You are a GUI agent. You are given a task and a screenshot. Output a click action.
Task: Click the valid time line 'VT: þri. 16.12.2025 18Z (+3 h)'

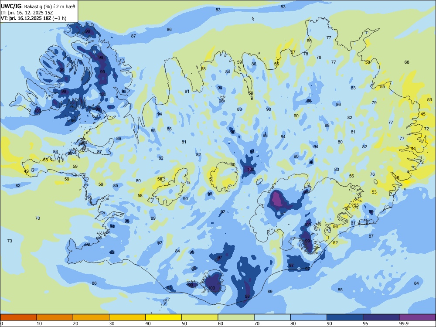pyautogui.click(x=34, y=18)
